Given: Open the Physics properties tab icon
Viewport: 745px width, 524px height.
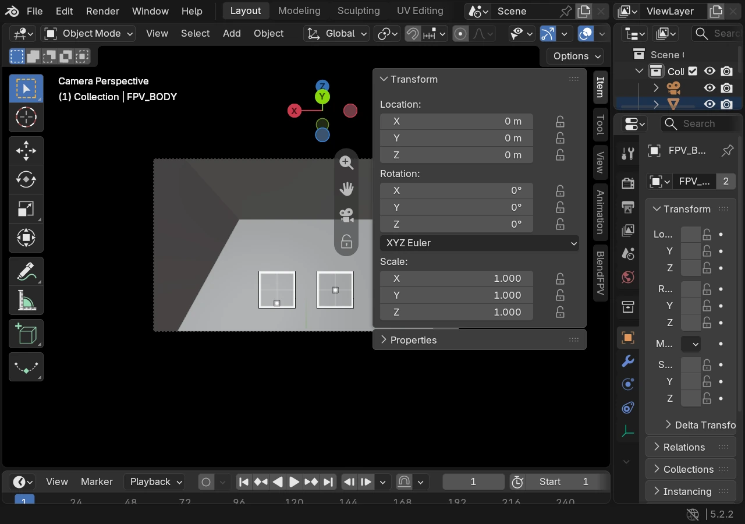Looking at the screenshot, I should [x=627, y=384].
